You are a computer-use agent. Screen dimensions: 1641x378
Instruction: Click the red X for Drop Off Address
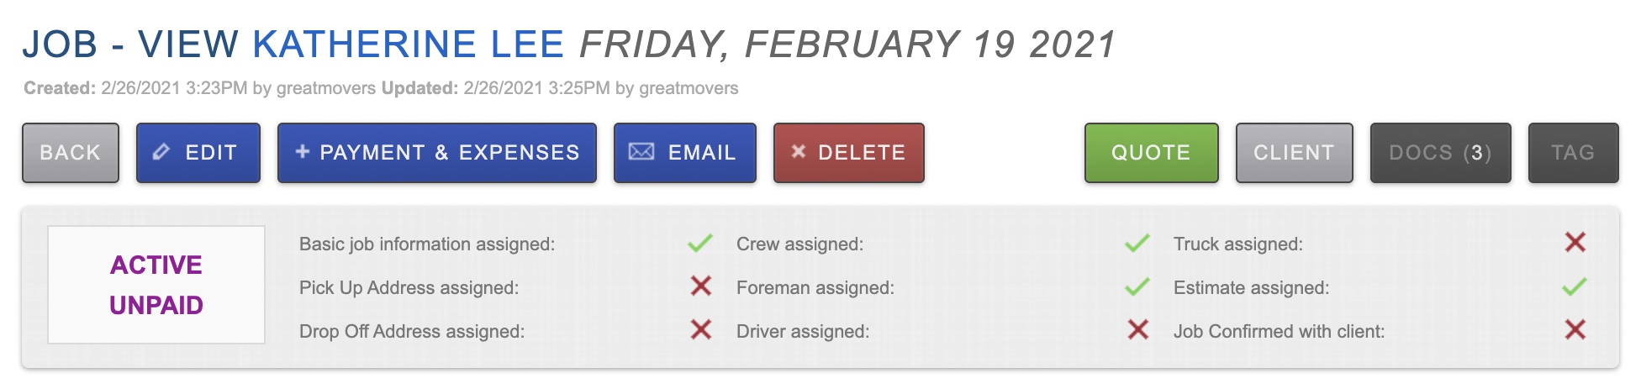pos(700,330)
